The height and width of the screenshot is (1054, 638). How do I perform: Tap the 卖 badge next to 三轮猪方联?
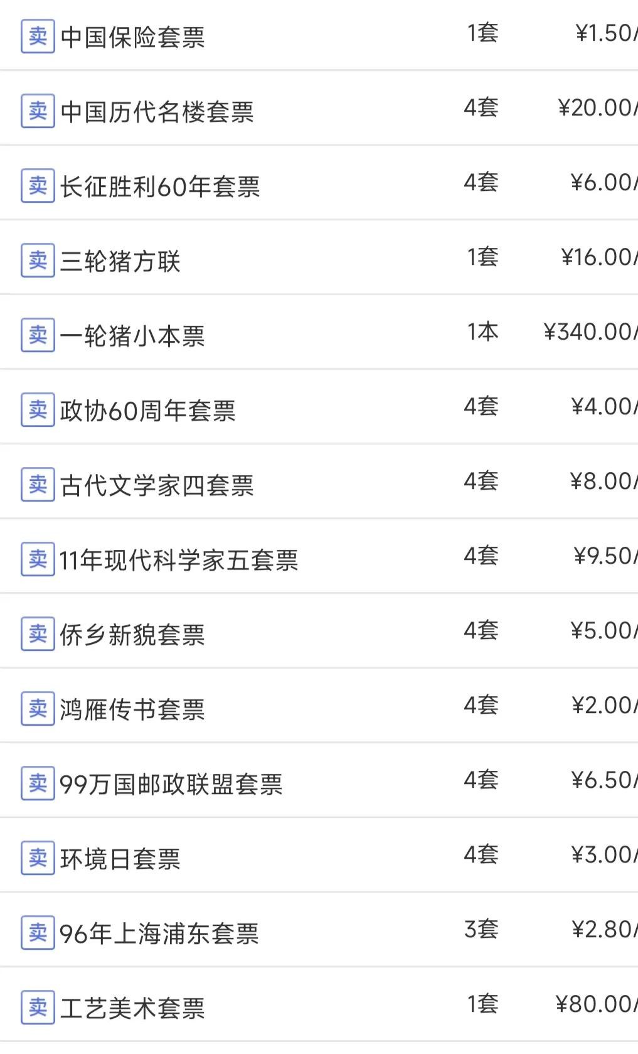click(x=38, y=261)
